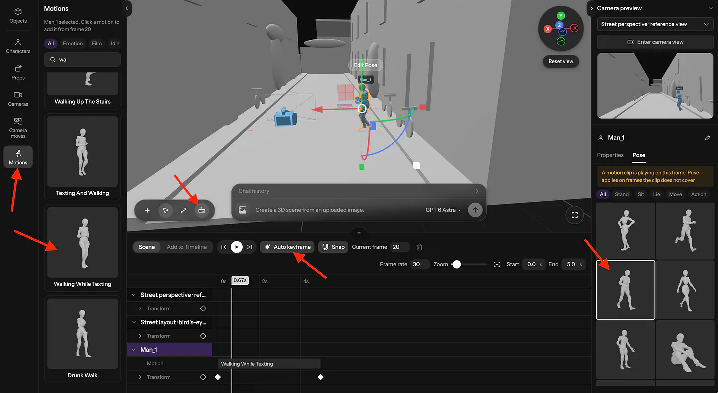
Task: Open the Characters sidebar section
Action: click(18, 46)
